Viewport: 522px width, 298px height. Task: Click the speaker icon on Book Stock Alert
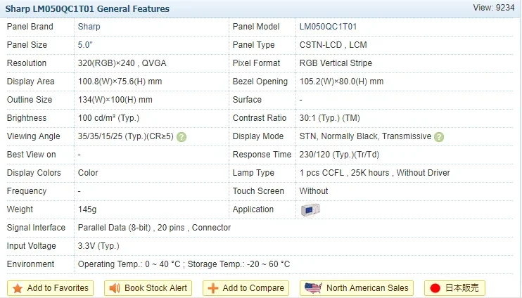point(115,288)
